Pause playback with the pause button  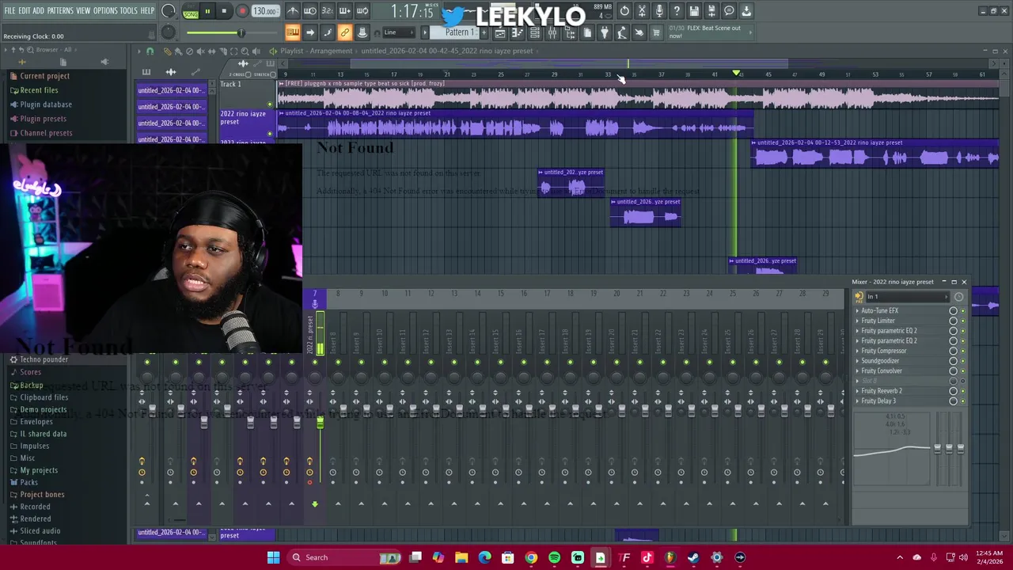pyautogui.click(x=207, y=11)
